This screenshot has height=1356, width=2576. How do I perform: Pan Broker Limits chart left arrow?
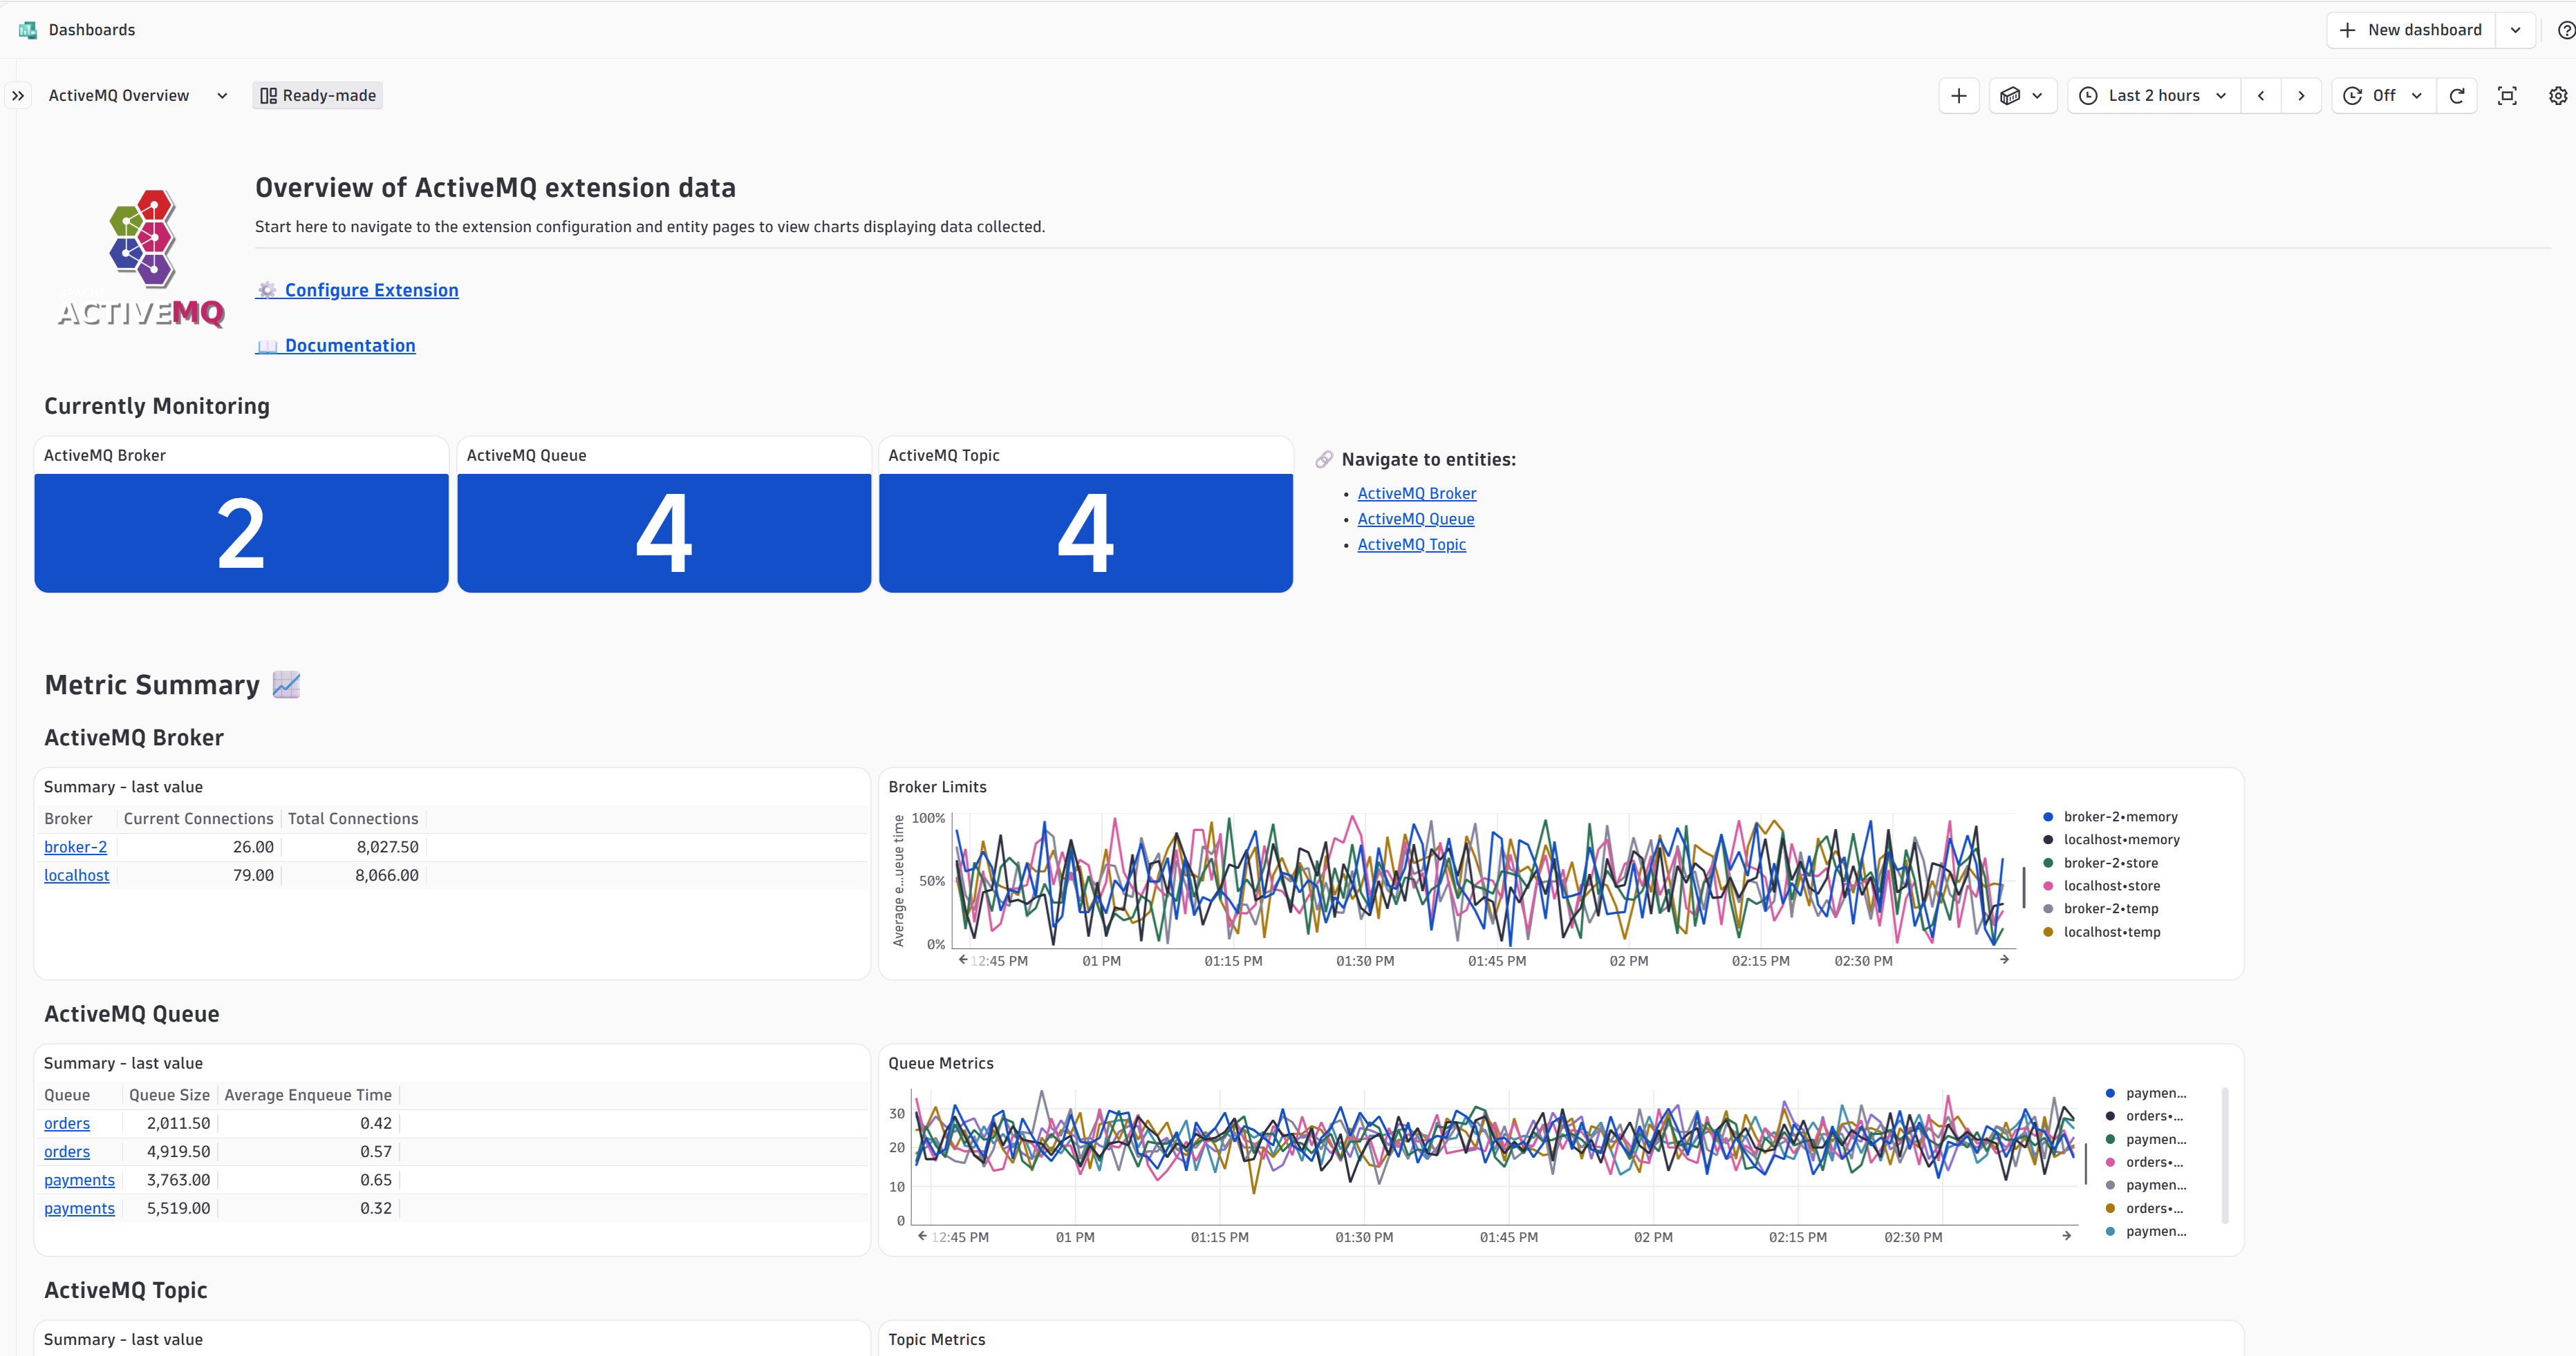point(963,960)
